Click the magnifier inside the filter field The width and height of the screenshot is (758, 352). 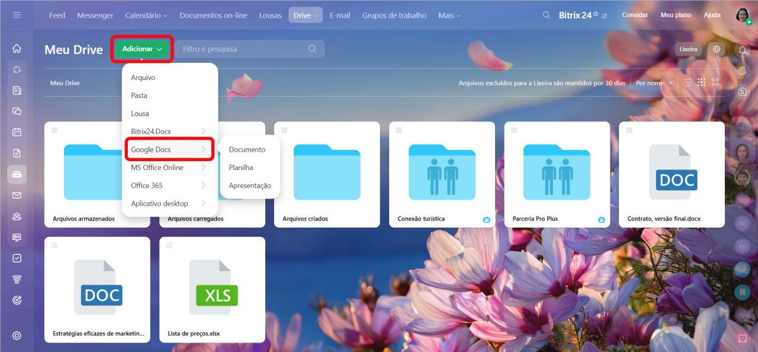313,49
